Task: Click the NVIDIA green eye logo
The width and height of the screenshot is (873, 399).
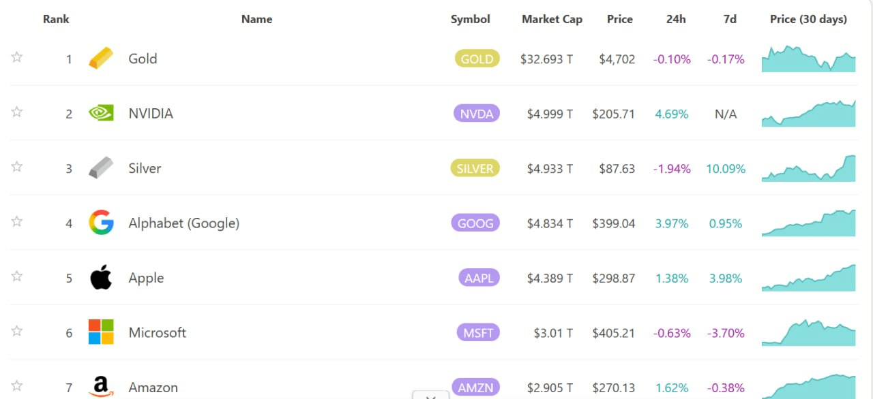Action: (101, 113)
